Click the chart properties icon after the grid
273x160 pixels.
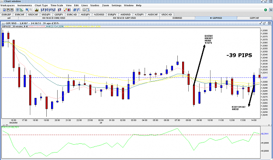[x=78, y=10]
